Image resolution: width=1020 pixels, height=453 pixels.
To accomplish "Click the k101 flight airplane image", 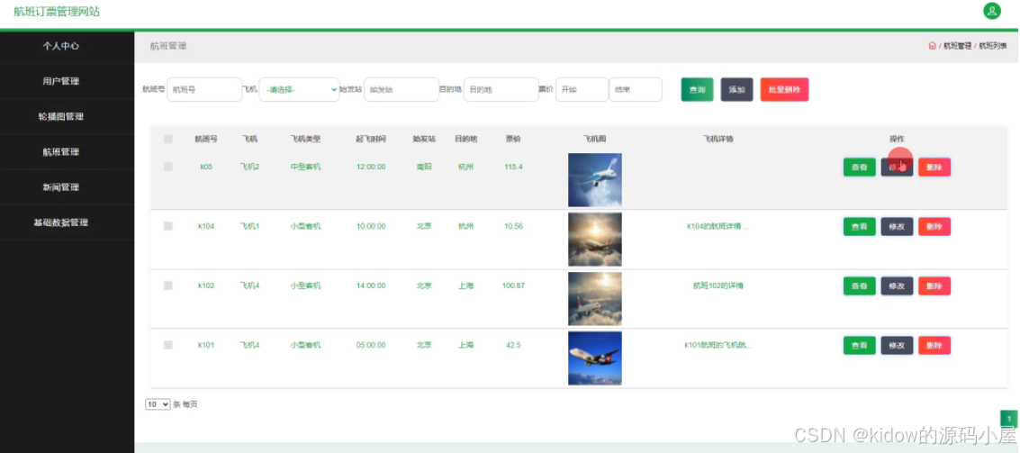I will [x=594, y=358].
